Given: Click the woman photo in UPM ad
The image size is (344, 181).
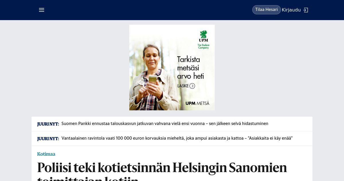Looking at the screenshot, I should pyautogui.click(x=151, y=75).
